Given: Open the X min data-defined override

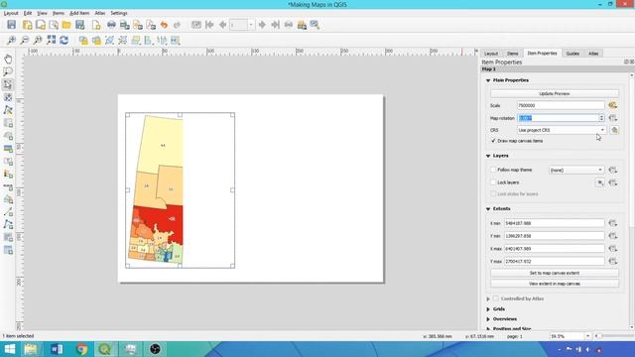Looking at the screenshot, I should click(x=613, y=223).
